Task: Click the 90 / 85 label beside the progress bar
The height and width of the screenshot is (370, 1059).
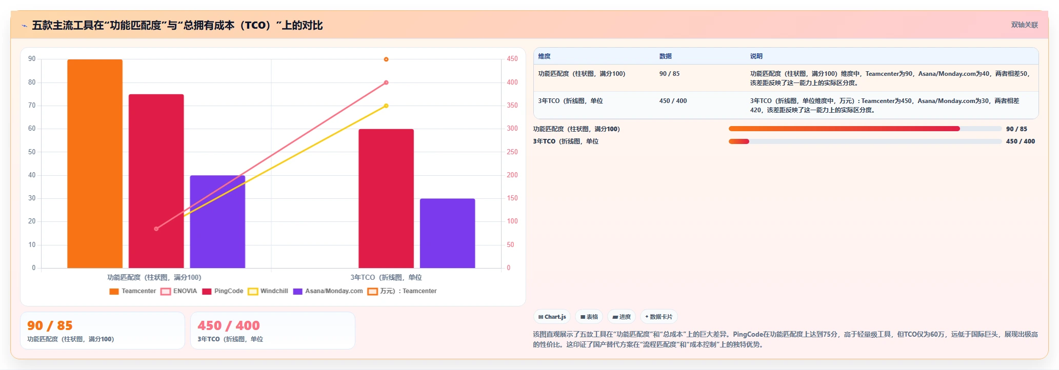Action: pyautogui.click(x=1016, y=129)
